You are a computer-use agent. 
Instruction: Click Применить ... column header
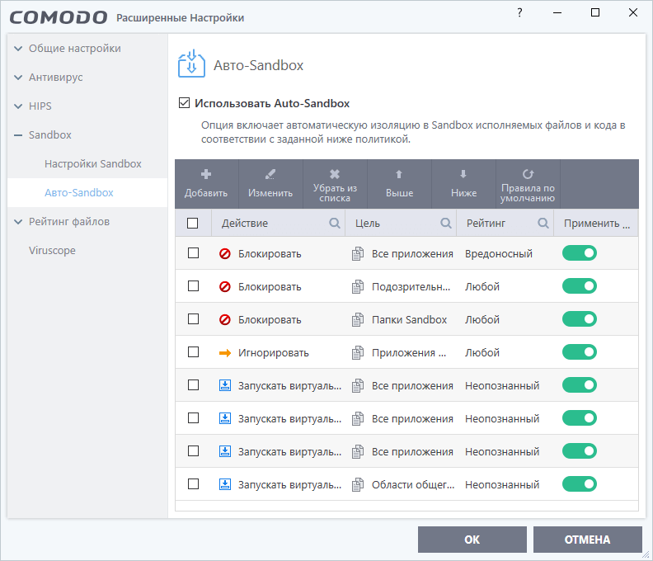pyautogui.click(x=596, y=223)
